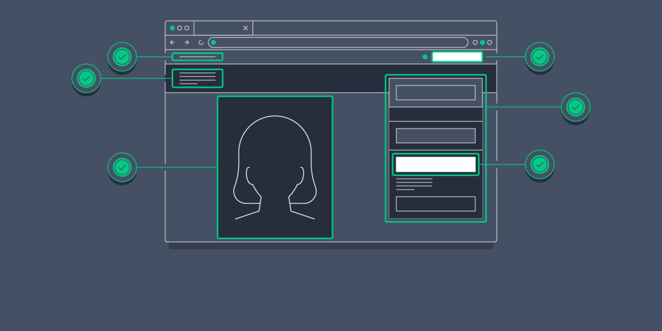Click the checkmark badge linked to the small top-left line box
The image size is (662, 331).
(122, 56)
